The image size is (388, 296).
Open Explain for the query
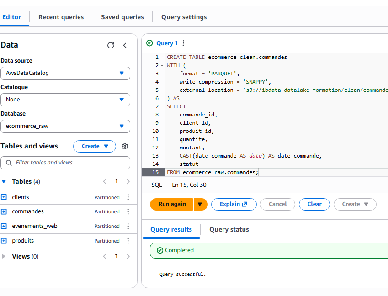(234, 204)
